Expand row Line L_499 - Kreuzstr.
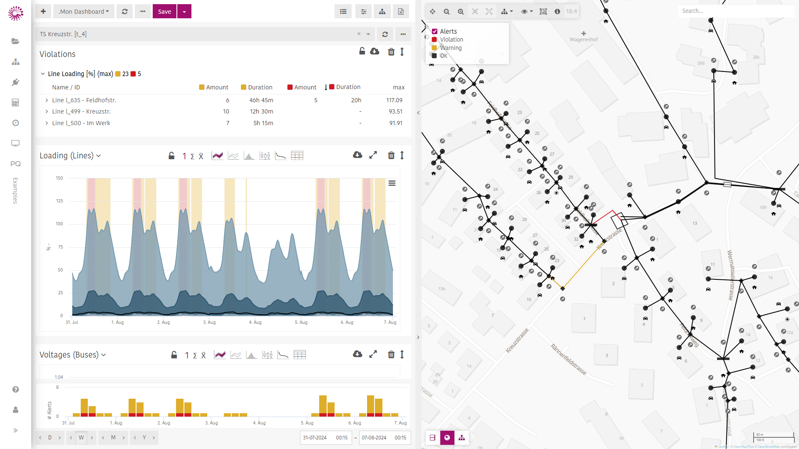The image size is (799, 449). tap(47, 111)
